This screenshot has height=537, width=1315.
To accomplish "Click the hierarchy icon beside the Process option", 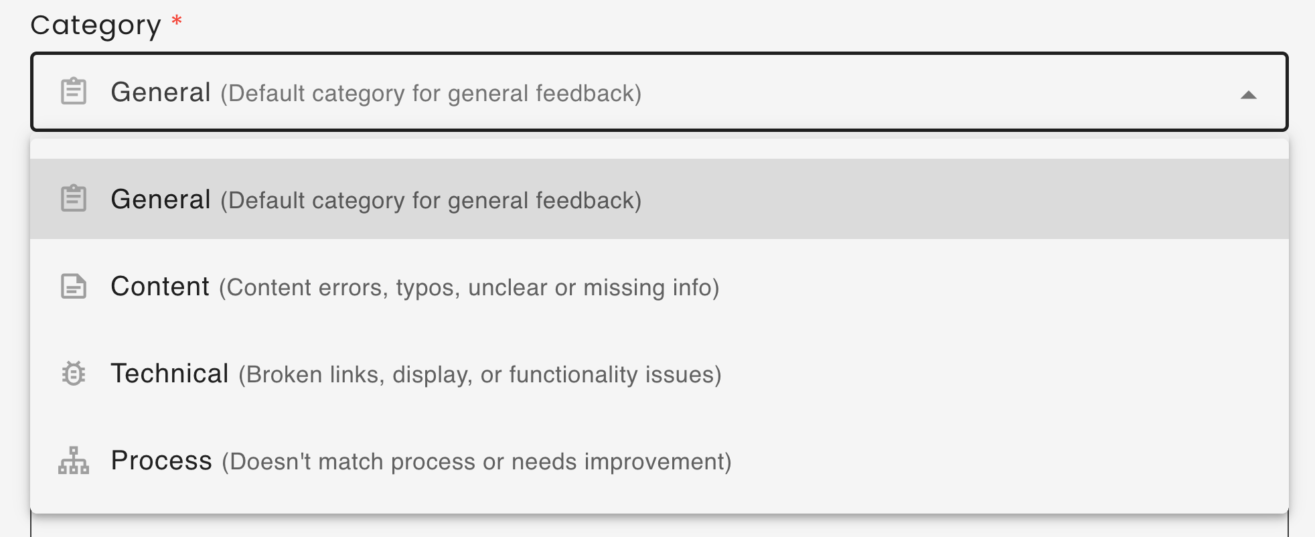I will point(74,461).
